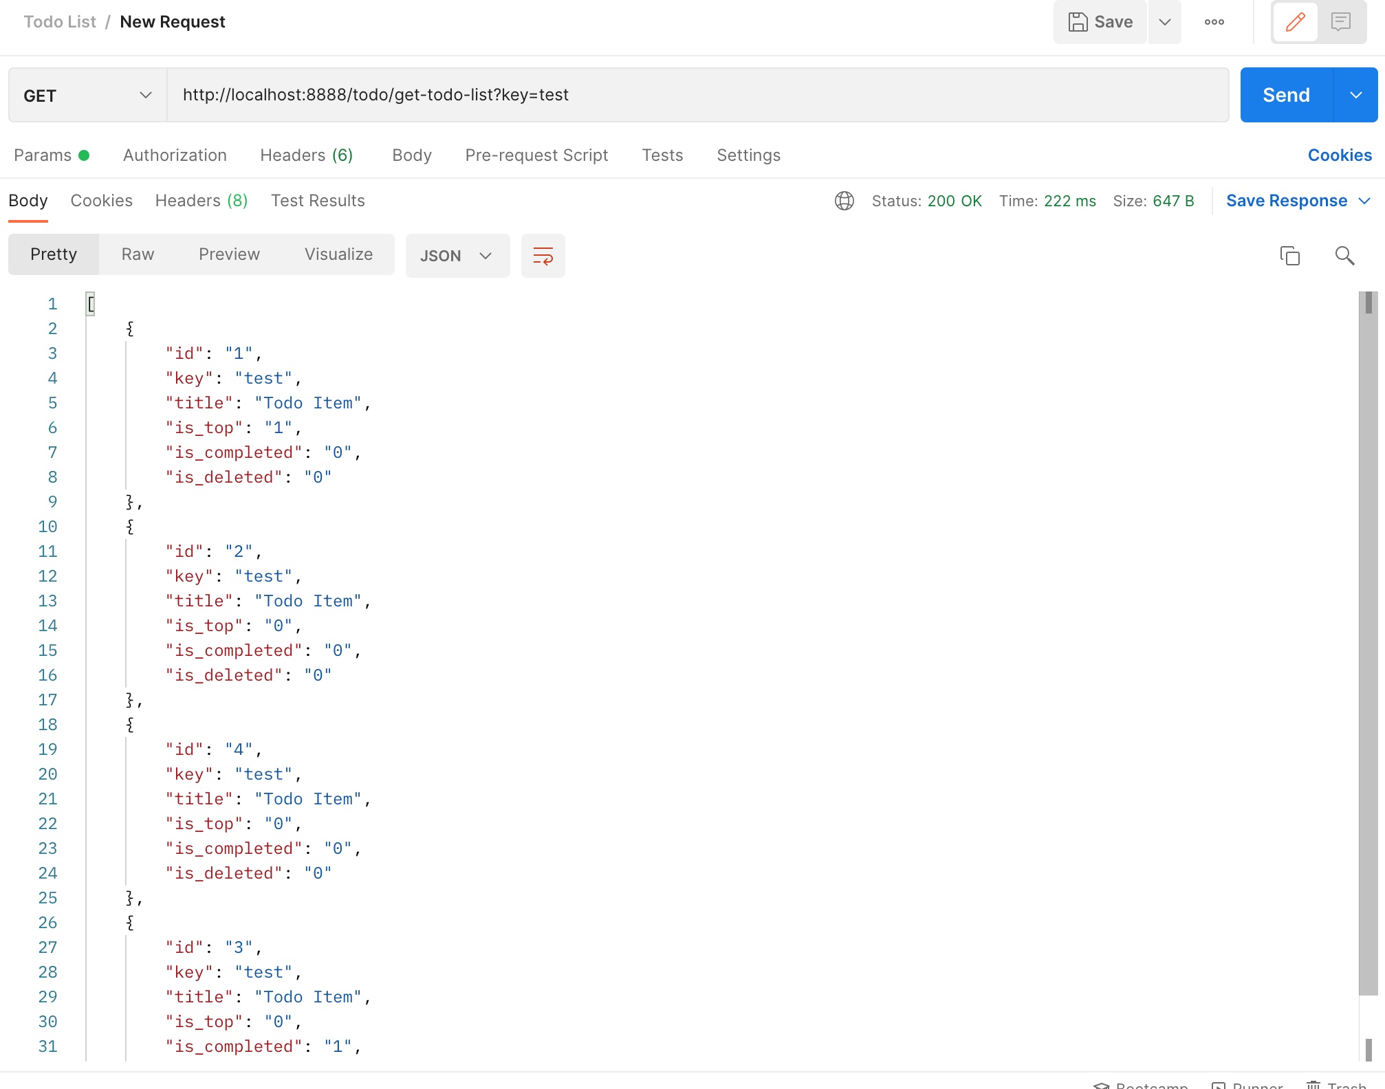Open the JSON format dropdown
Screen dimensions: 1385x1089
point(457,256)
